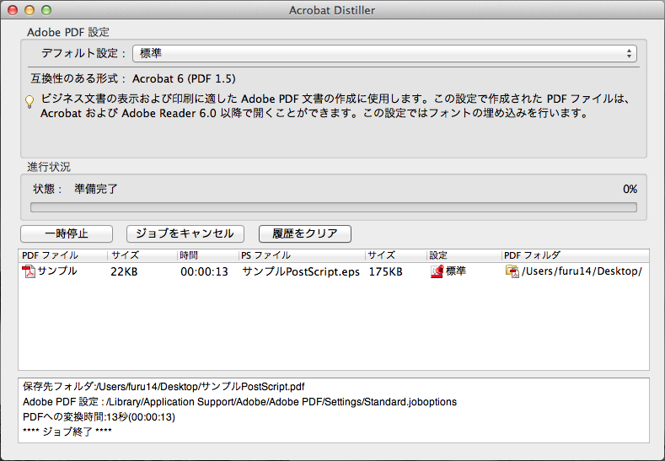This screenshot has width=665, height=461.
Task: Click the ジョブ終了 log line
Action: click(x=67, y=432)
